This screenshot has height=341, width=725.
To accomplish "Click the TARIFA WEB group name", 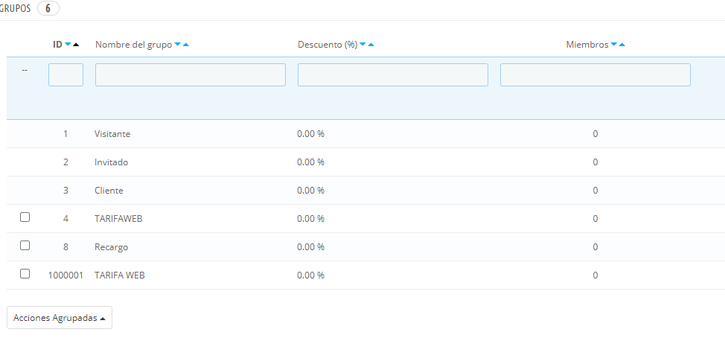I will point(120,275).
